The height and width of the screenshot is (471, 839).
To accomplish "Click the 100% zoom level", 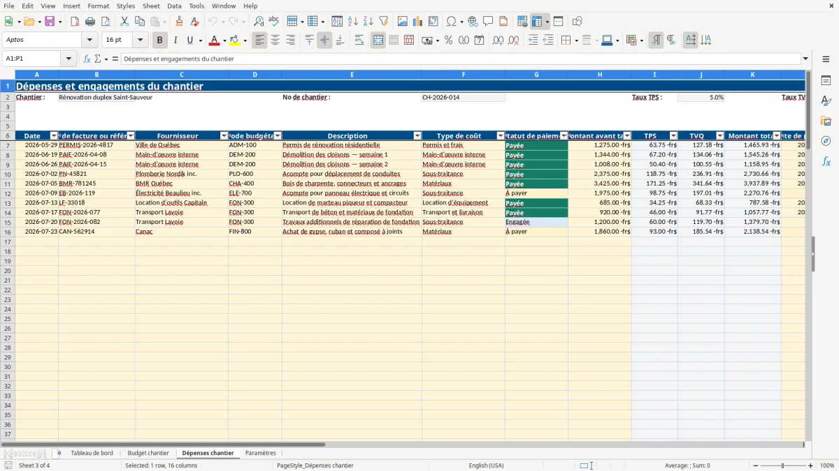I will (x=826, y=465).
